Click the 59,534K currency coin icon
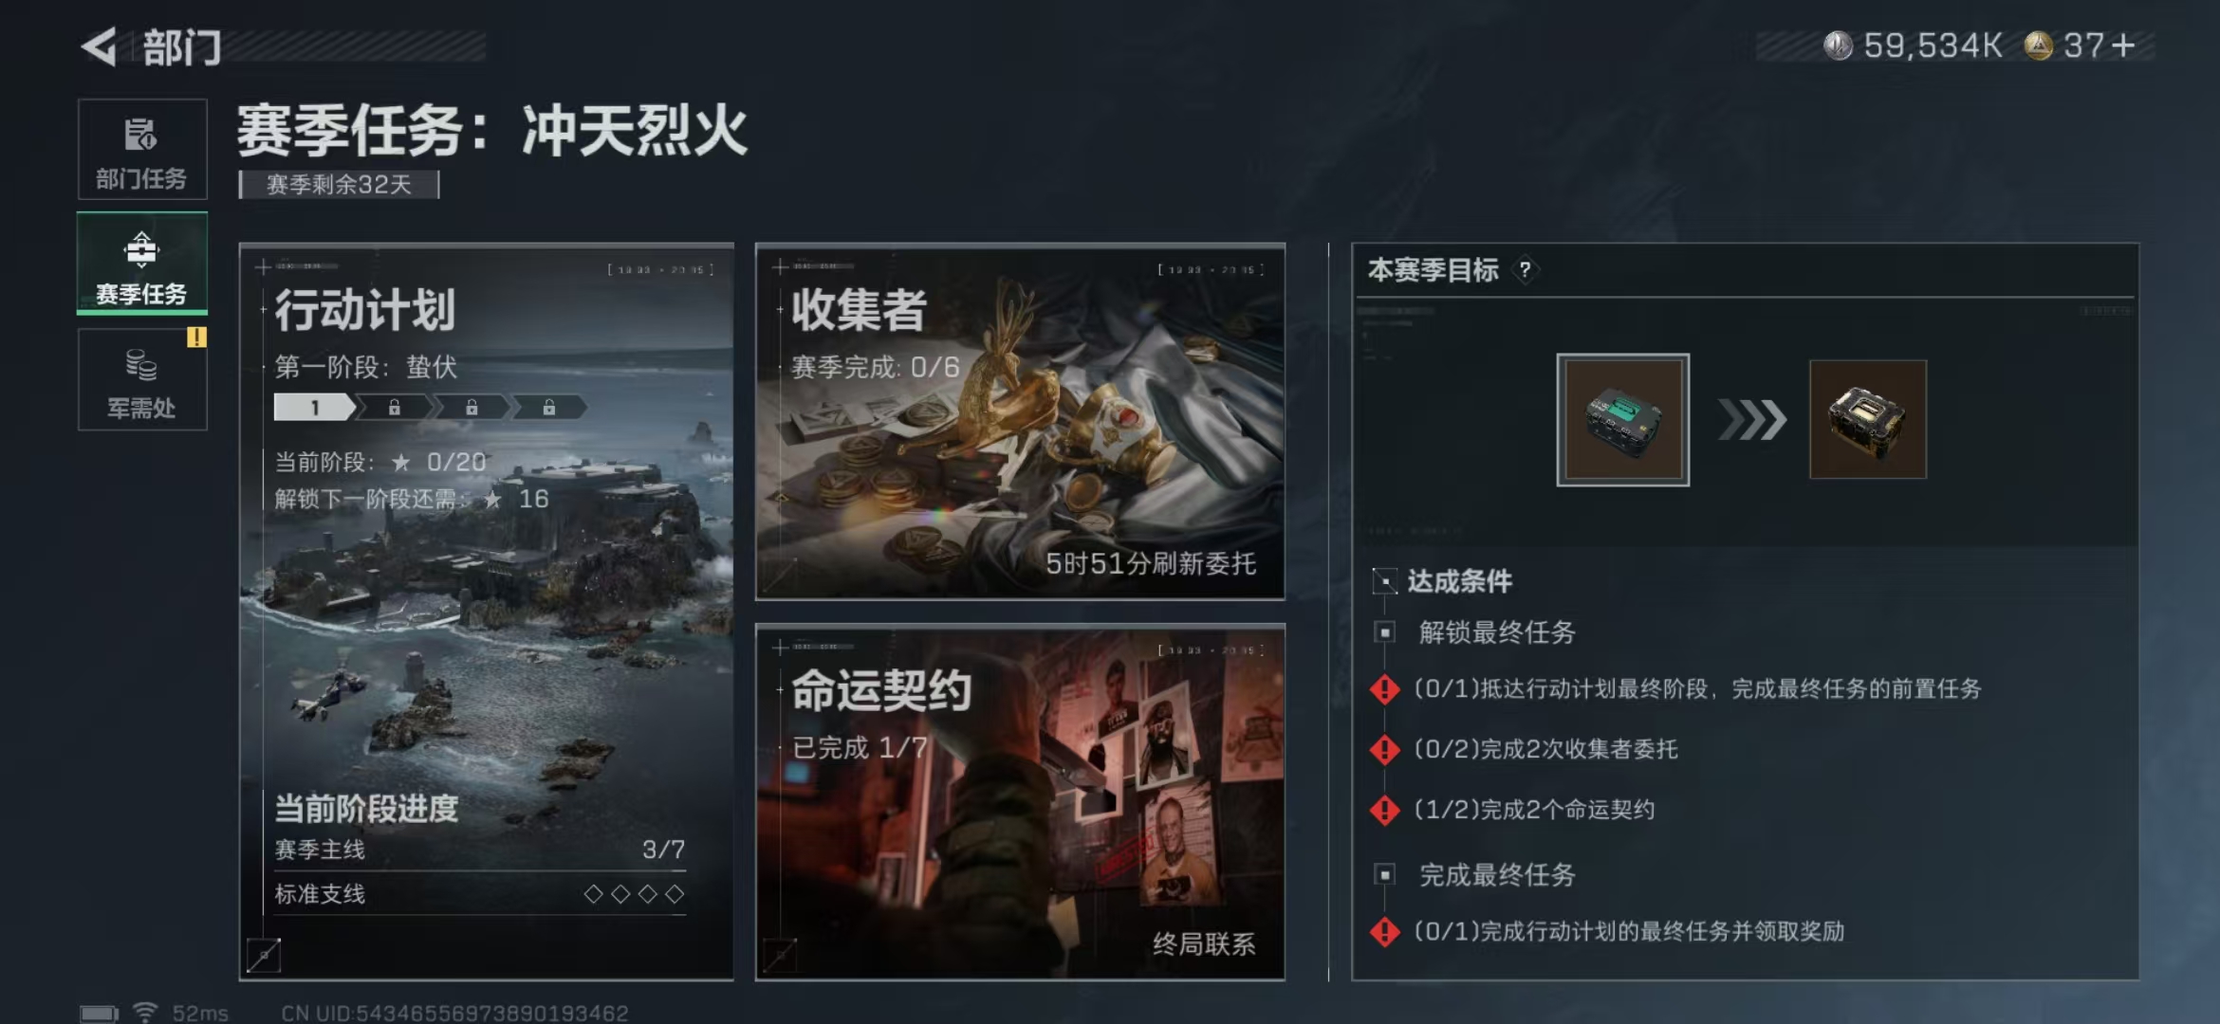 point(1838,46)
